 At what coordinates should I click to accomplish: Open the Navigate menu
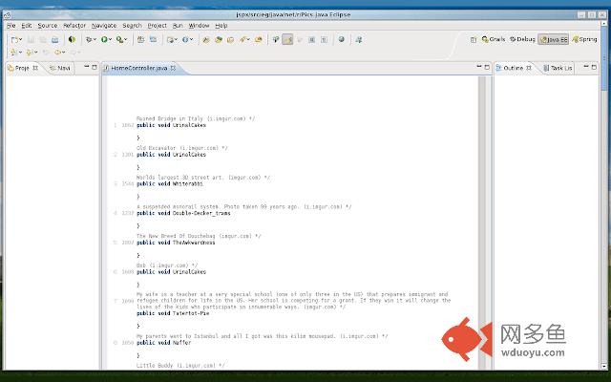[x=104, y=26]
